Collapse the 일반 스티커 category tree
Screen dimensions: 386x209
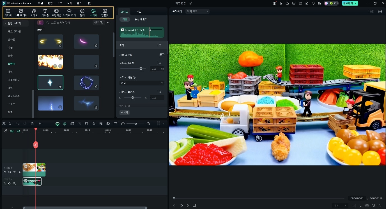(5, 24)
